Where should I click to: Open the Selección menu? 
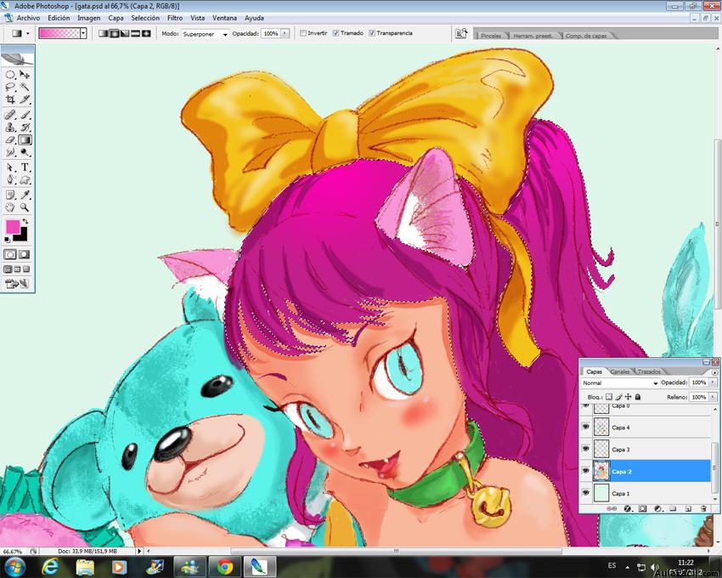(x=145, y=18)
